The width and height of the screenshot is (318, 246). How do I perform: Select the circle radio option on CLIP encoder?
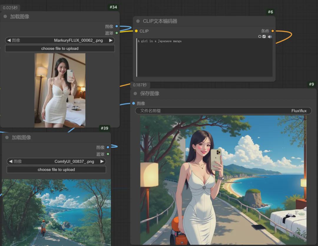[260, 37]
